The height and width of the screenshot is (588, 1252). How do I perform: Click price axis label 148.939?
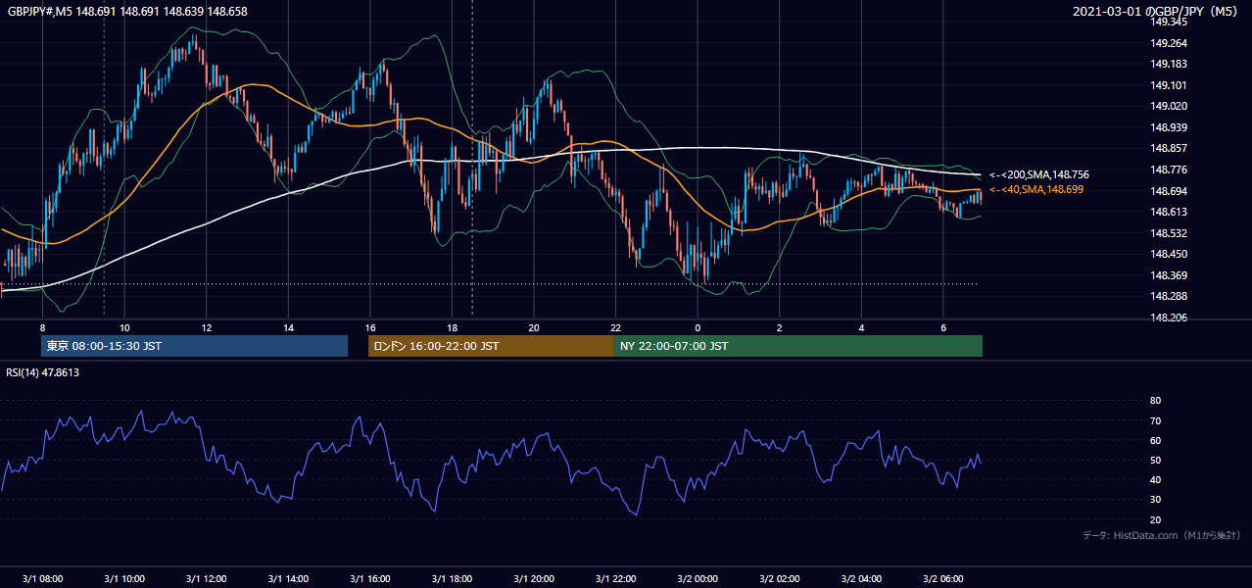[1169, 127]
